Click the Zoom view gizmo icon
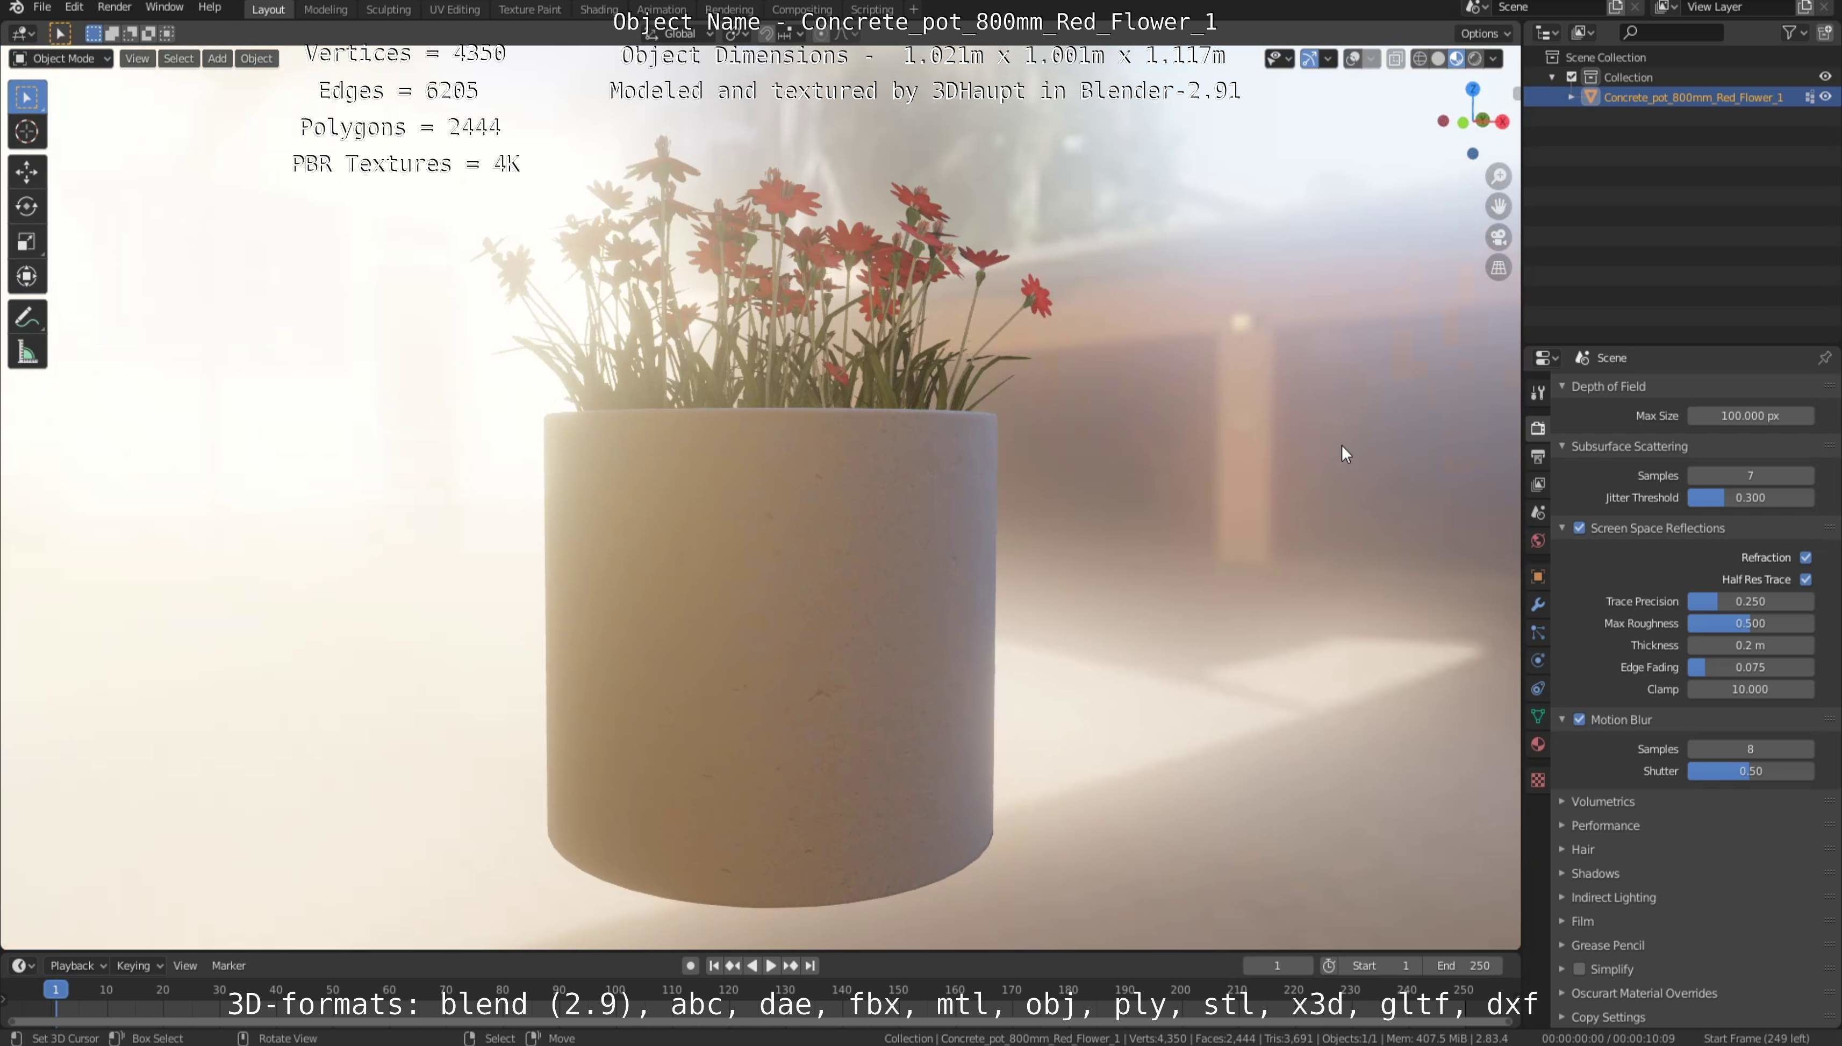 (1498, 176)
